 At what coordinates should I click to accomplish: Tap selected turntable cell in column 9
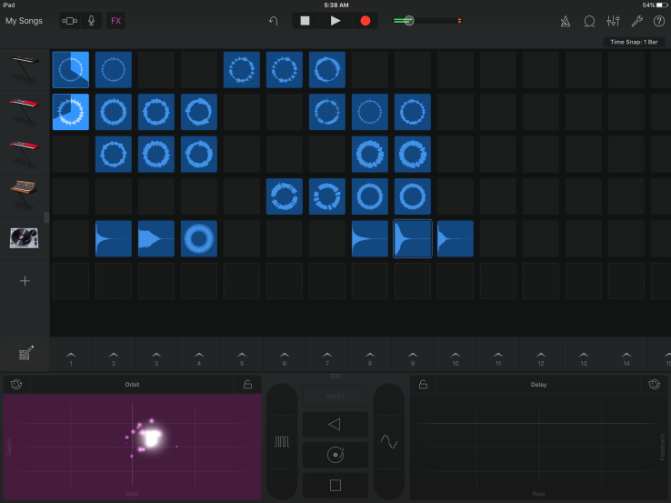[413, 239]
